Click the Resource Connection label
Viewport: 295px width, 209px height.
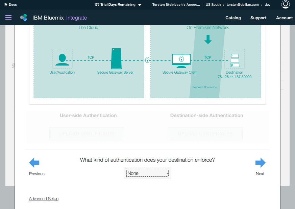pos(204,87)
